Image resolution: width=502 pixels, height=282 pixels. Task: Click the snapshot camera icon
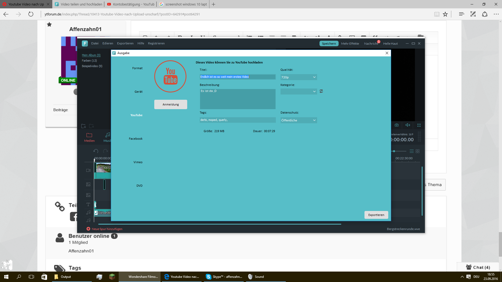[x=397, y=125]
